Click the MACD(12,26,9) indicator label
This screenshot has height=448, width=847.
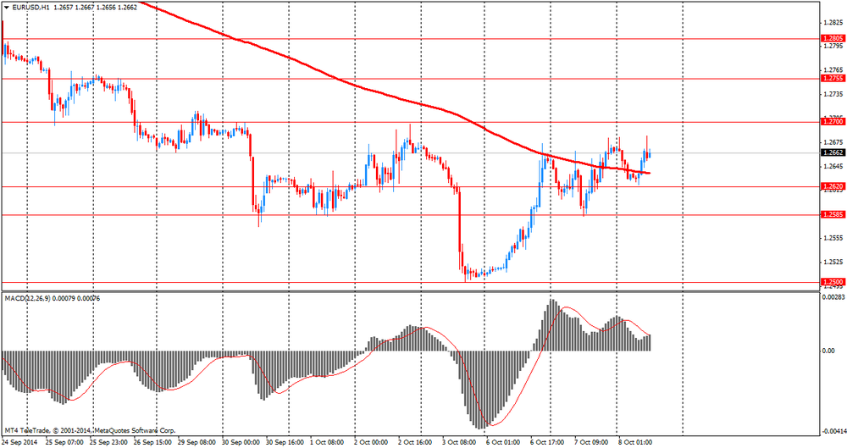27,298
